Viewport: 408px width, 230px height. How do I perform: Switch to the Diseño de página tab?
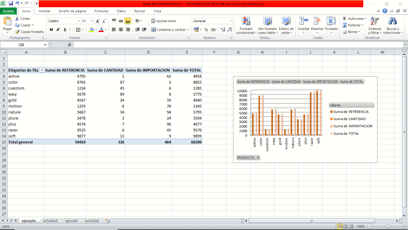[72, 11]
